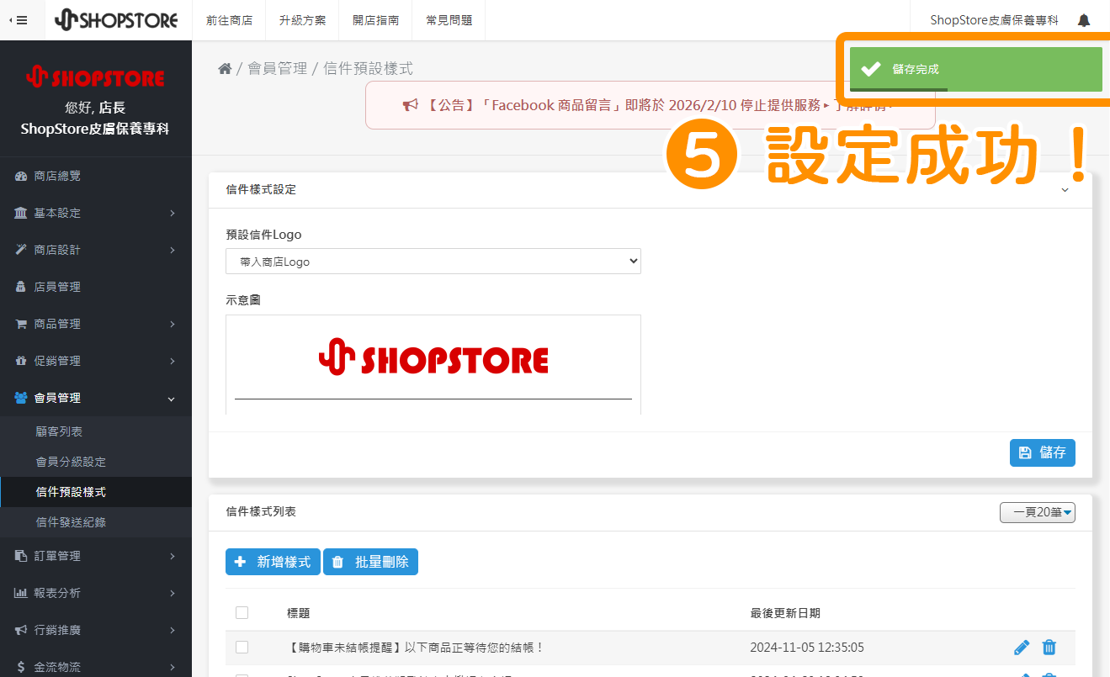
Task: Open the 預設信件Logo dropdown showing 帶入商店Logo
Action: point(433,261)
